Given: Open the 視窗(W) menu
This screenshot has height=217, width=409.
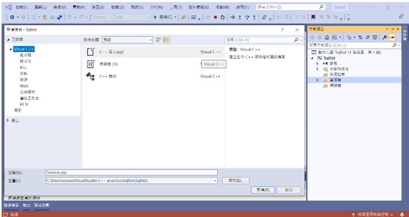Looking at the screenshot, I should pos(222,7).
